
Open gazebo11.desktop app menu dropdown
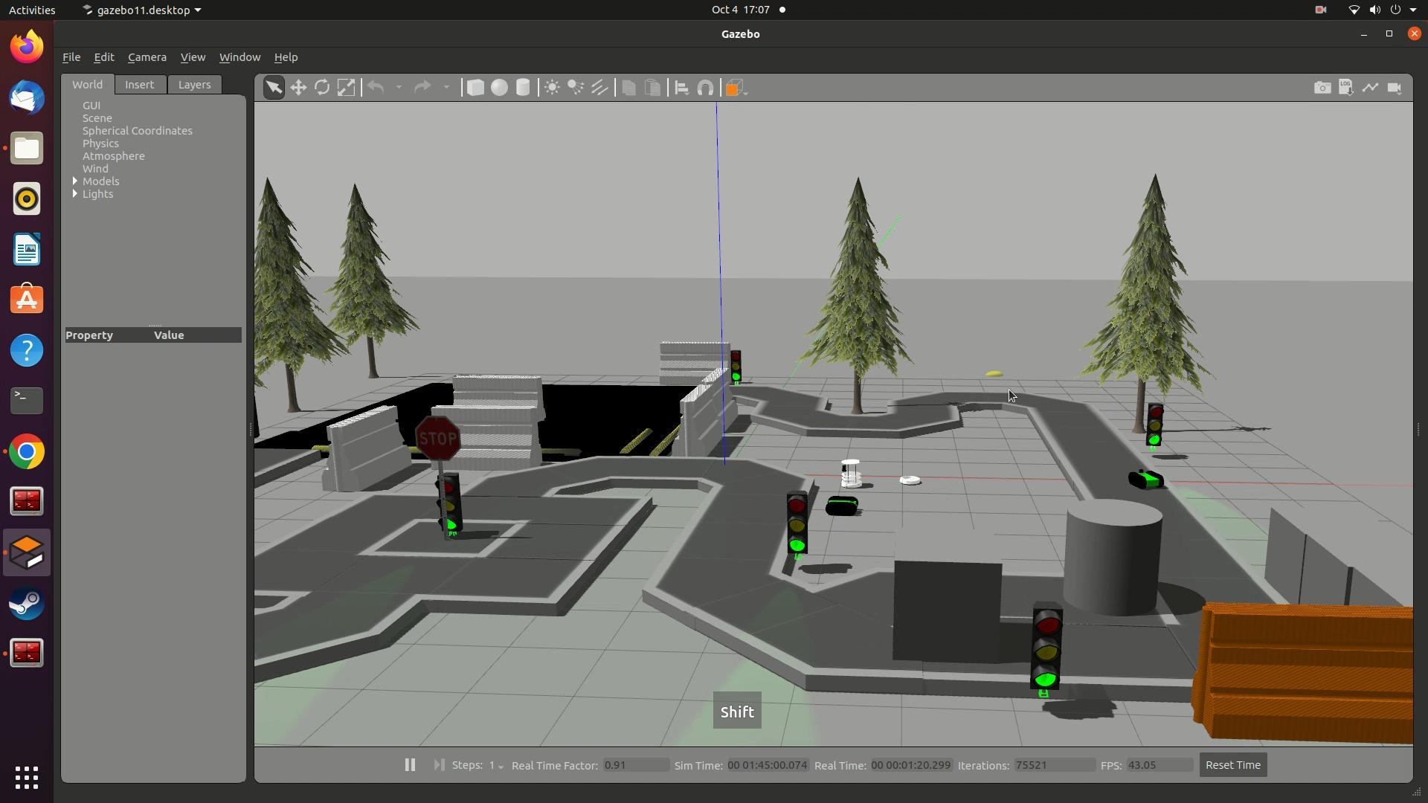(x=141, y=10)
